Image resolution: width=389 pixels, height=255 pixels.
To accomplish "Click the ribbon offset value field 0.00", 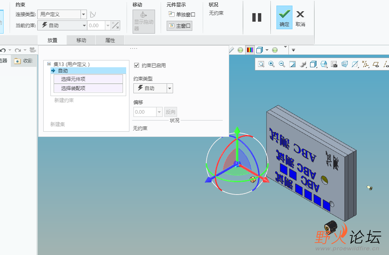I will (96, 25).
